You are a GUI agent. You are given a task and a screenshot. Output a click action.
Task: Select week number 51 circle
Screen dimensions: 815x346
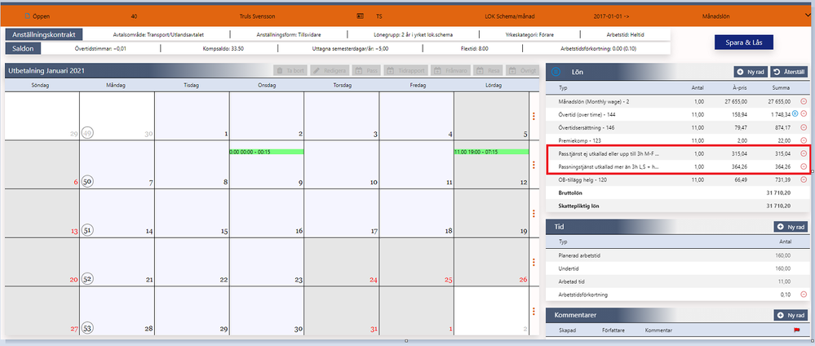click(87, 230)
